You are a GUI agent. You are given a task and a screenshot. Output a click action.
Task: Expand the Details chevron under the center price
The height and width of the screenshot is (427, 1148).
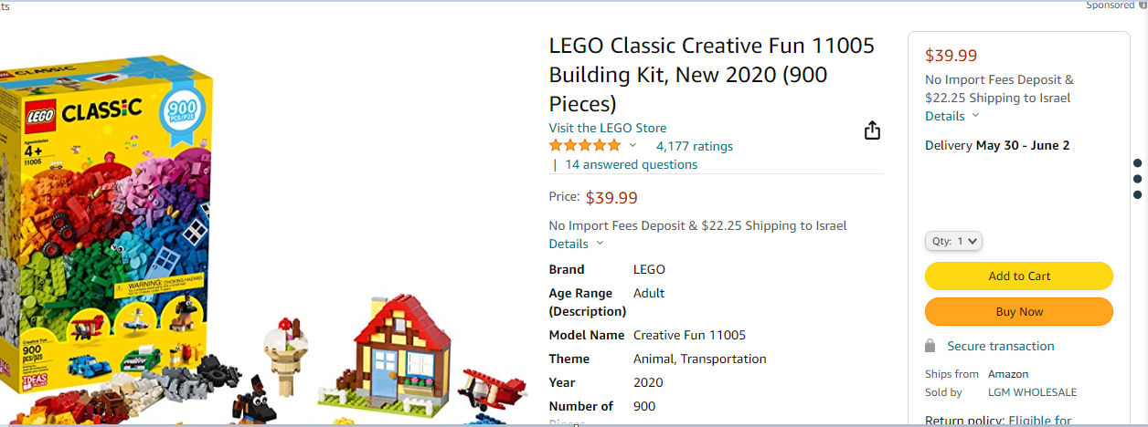[x=600, y=244]
